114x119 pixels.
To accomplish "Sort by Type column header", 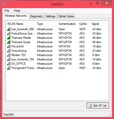I will 46,24.
